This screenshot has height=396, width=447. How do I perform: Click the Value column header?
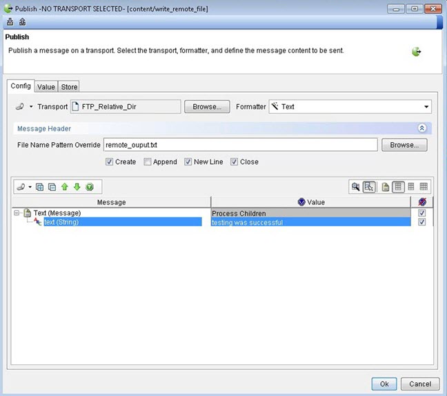point(311,202)
